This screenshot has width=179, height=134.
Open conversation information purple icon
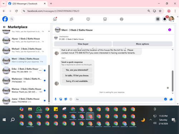[x=170, y=30]
